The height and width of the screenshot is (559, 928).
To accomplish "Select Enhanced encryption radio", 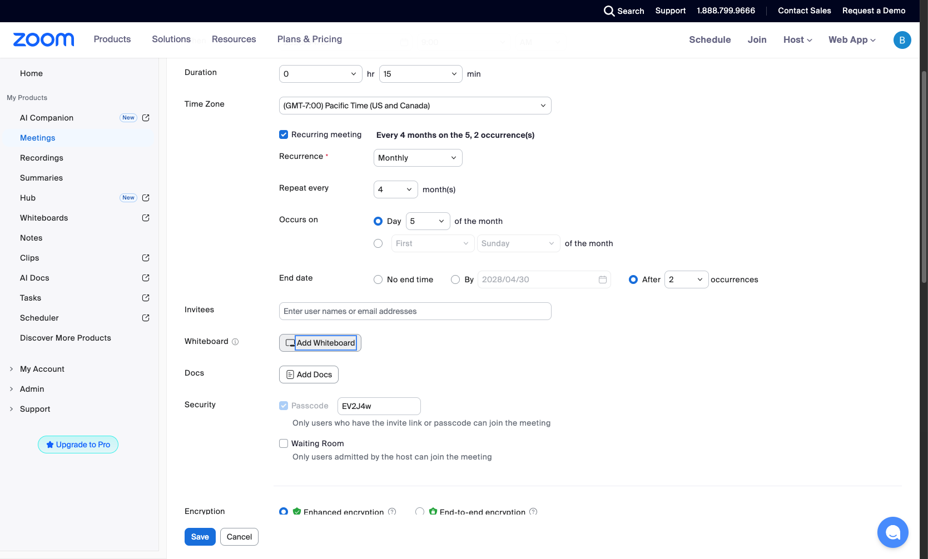I will pos(284,511).
